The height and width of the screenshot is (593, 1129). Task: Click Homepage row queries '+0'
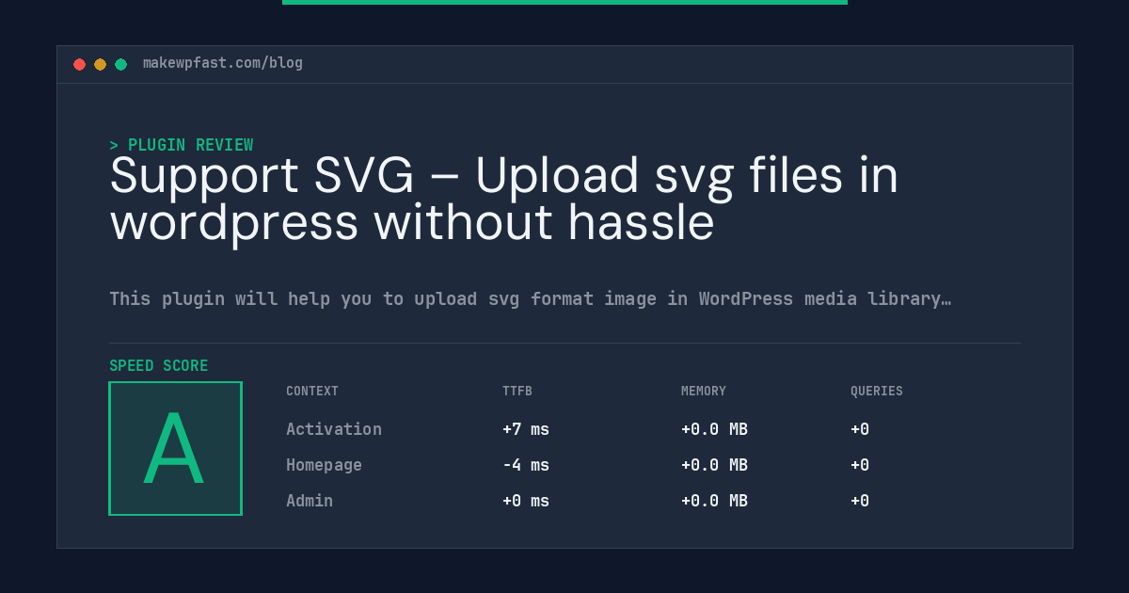click(x=860, y=465)
